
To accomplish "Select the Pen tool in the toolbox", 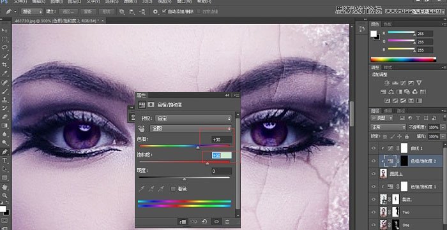I will 4,152.
